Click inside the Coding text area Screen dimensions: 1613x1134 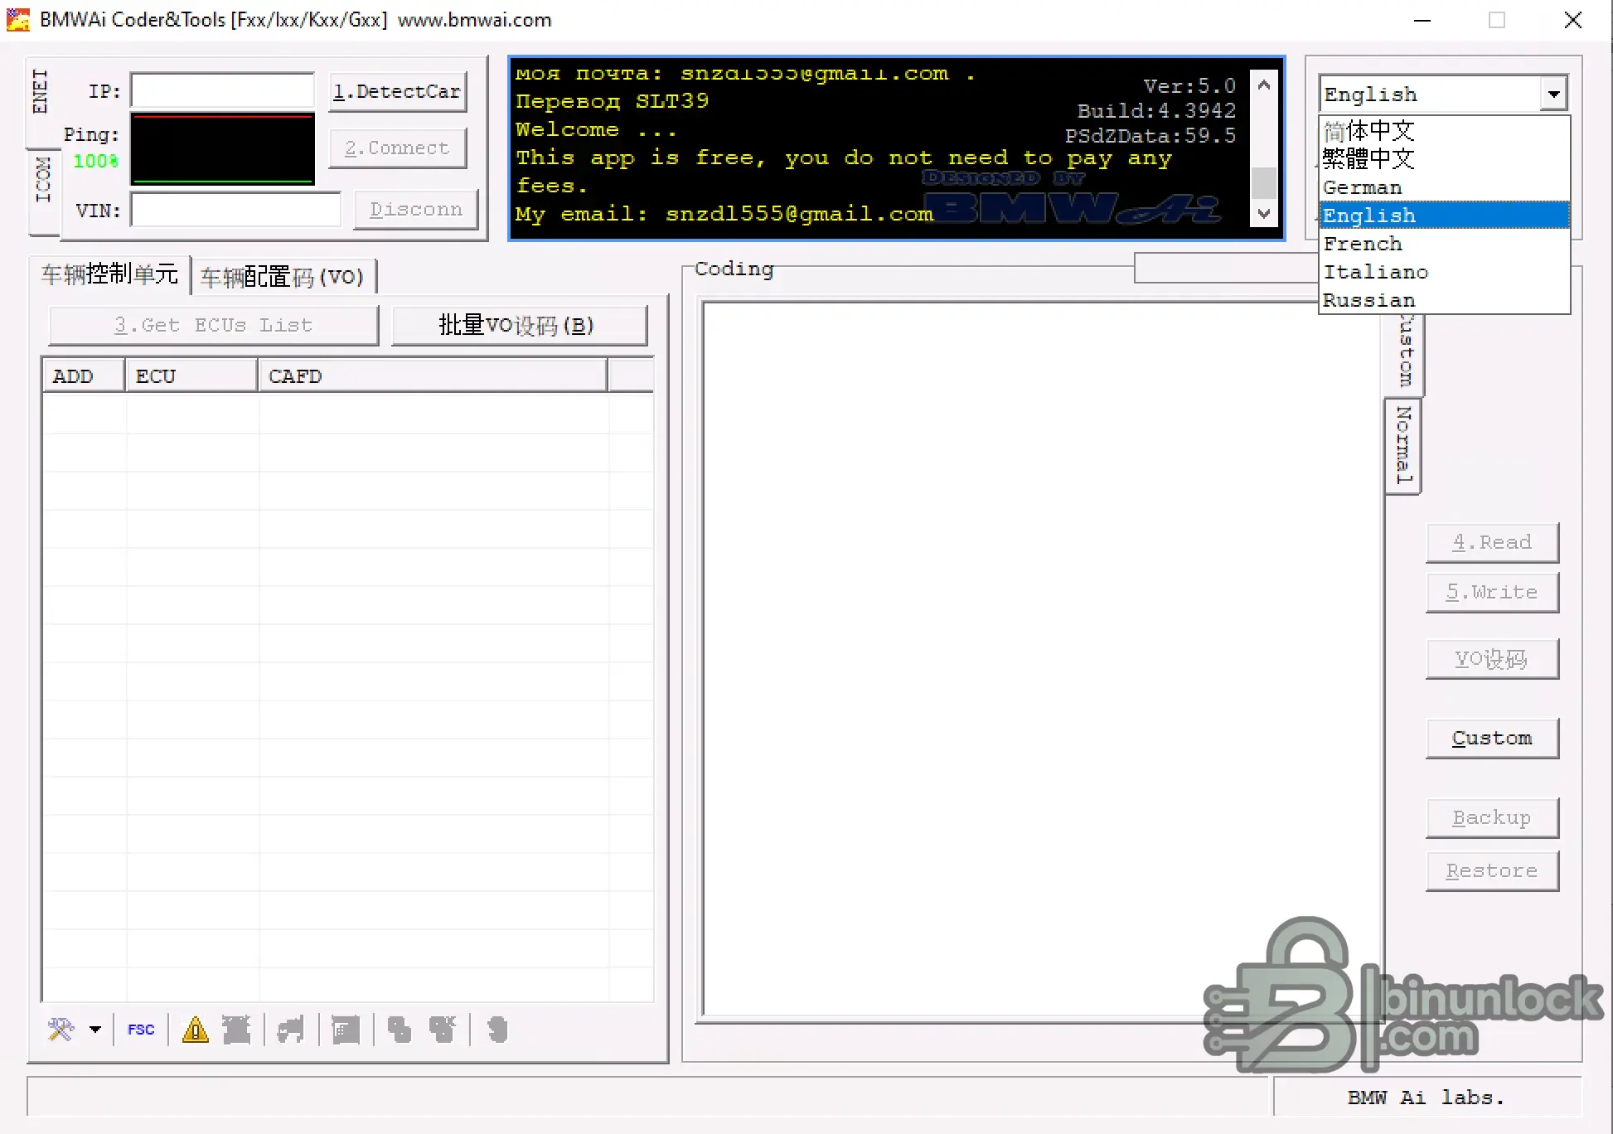[1043, 658]
